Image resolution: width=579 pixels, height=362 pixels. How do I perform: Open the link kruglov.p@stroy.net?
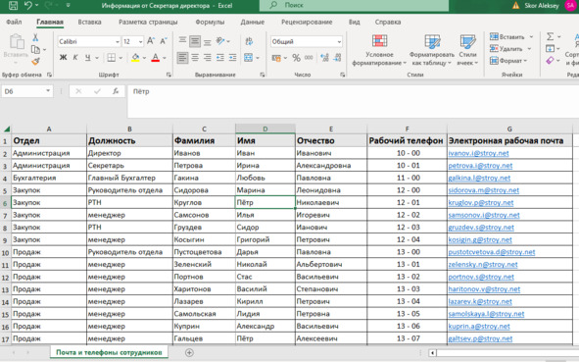[481, 203]
